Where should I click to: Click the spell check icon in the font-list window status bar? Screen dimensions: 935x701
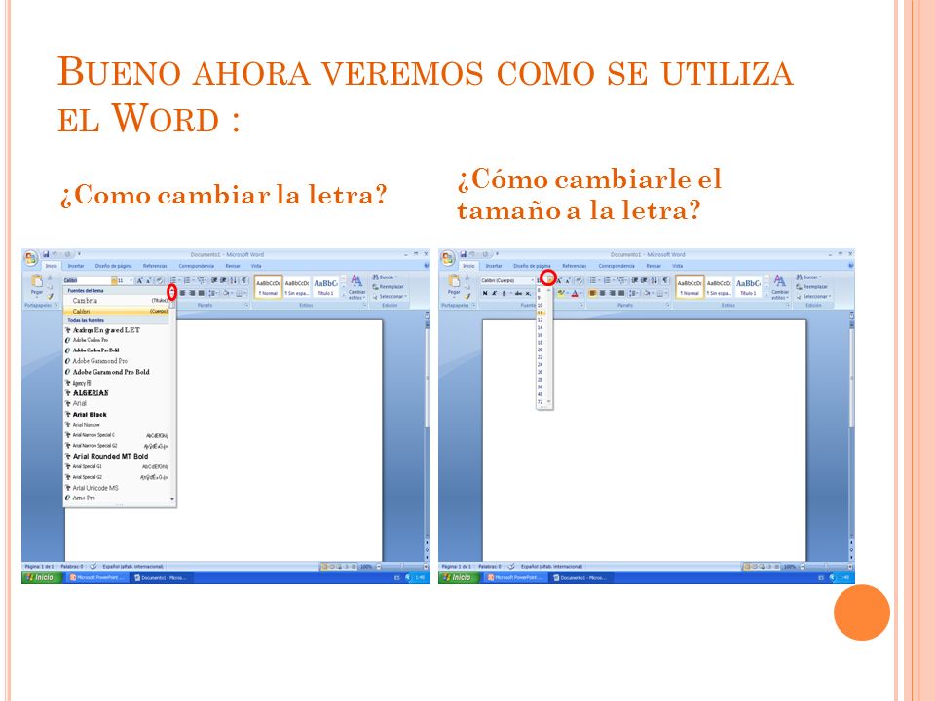click(93, 566)
